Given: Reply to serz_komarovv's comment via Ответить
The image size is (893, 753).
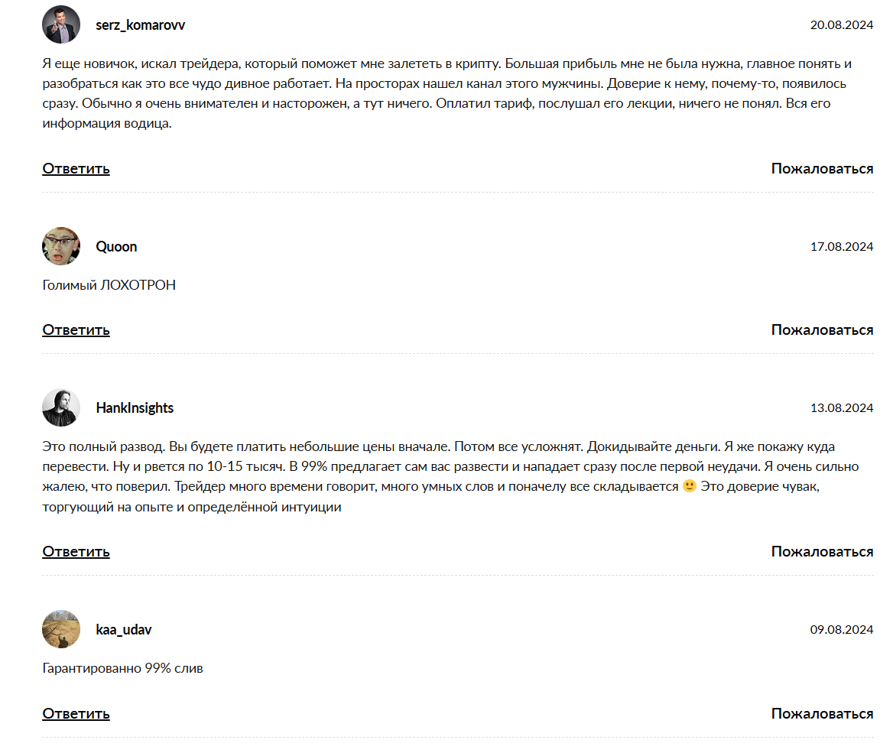Looking at the screenshot, I should [76, 168].
